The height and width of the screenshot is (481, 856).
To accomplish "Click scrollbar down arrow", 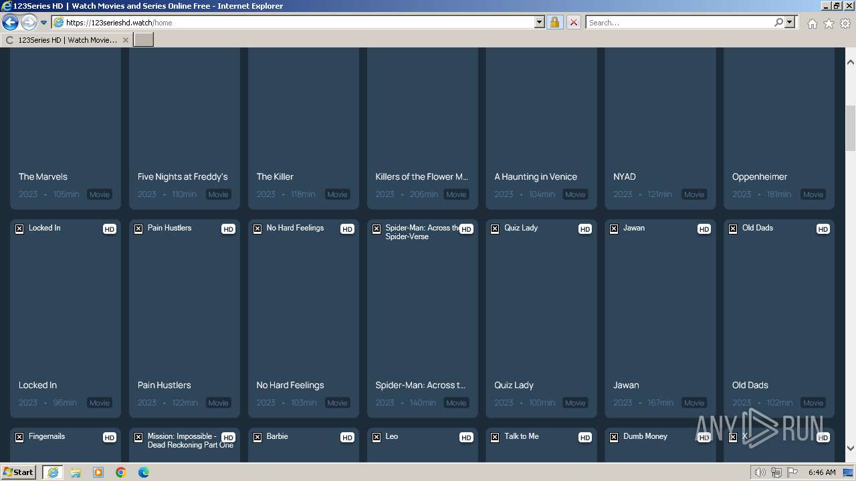I will coord(851,448).
